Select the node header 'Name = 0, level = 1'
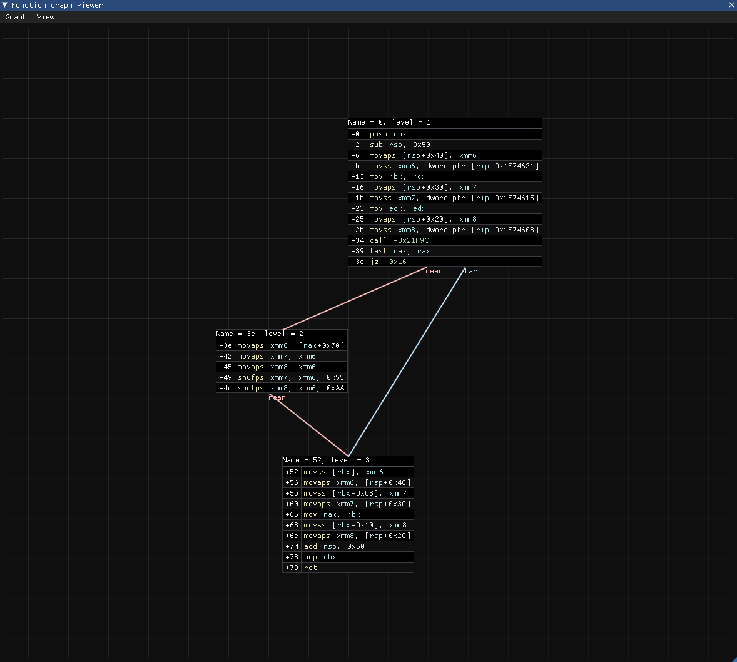Viewport: 737px width, 662px height. tap(389, 123)
